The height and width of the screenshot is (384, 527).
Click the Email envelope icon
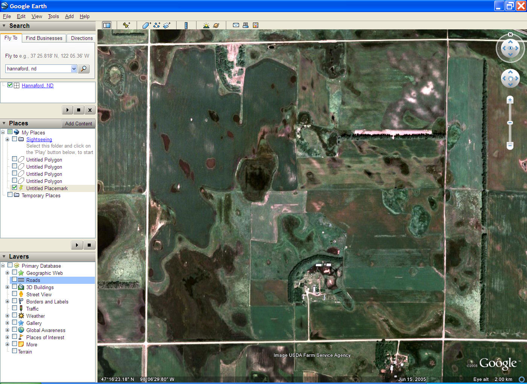[236, 25]
